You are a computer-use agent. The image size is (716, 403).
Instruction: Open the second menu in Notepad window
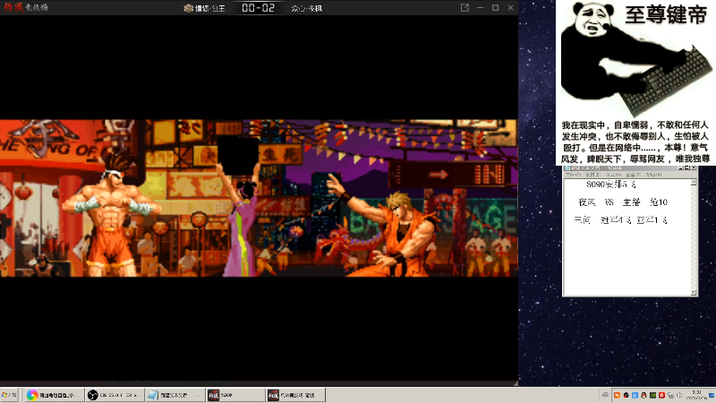click(593, 175)
